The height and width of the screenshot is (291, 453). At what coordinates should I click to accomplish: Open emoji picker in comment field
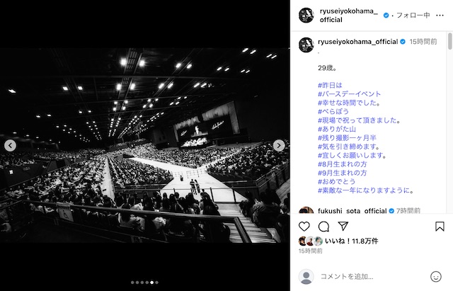pos(436,277)
